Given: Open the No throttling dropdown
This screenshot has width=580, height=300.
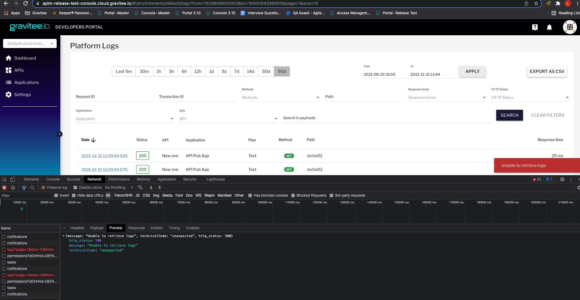Looking at the screenshot, I should pyautogui.click(x=119, y=188).
